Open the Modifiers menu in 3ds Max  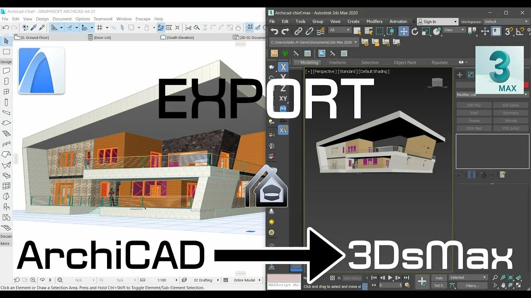[x=374, y=22]
